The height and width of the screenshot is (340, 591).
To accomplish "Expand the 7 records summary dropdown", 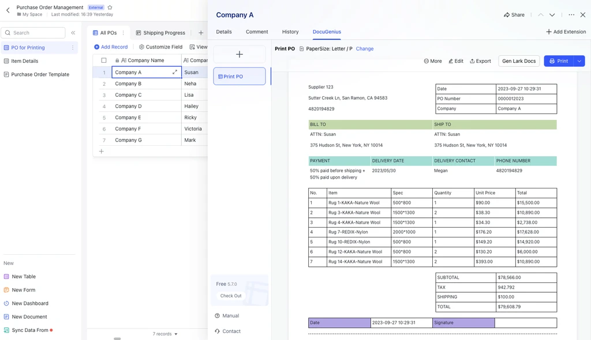I will coord(164,334).
